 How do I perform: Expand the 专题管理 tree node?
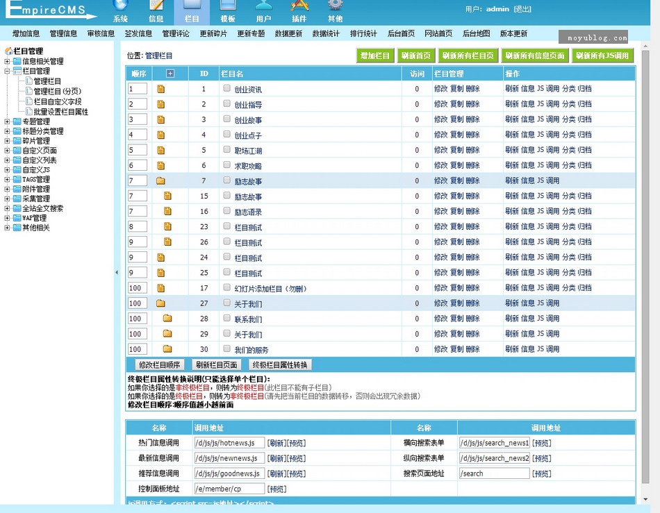point(7,121)
